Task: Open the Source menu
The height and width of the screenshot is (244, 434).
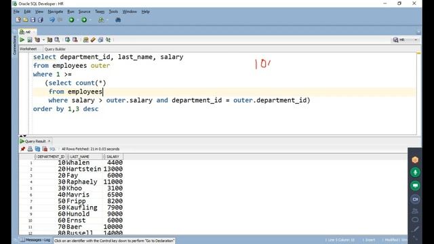Action: [84, 12]
